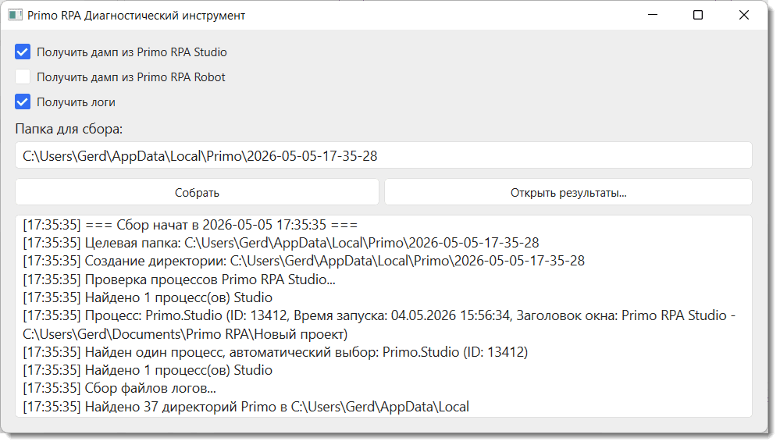Maximize the Primo RPA diagnostic window
The height and width of the screenshot is (445, 780).
698,15
